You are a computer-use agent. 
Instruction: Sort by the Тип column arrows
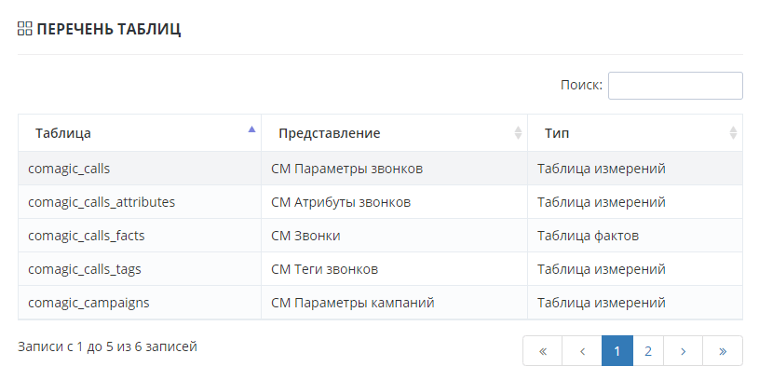point(733,133)
